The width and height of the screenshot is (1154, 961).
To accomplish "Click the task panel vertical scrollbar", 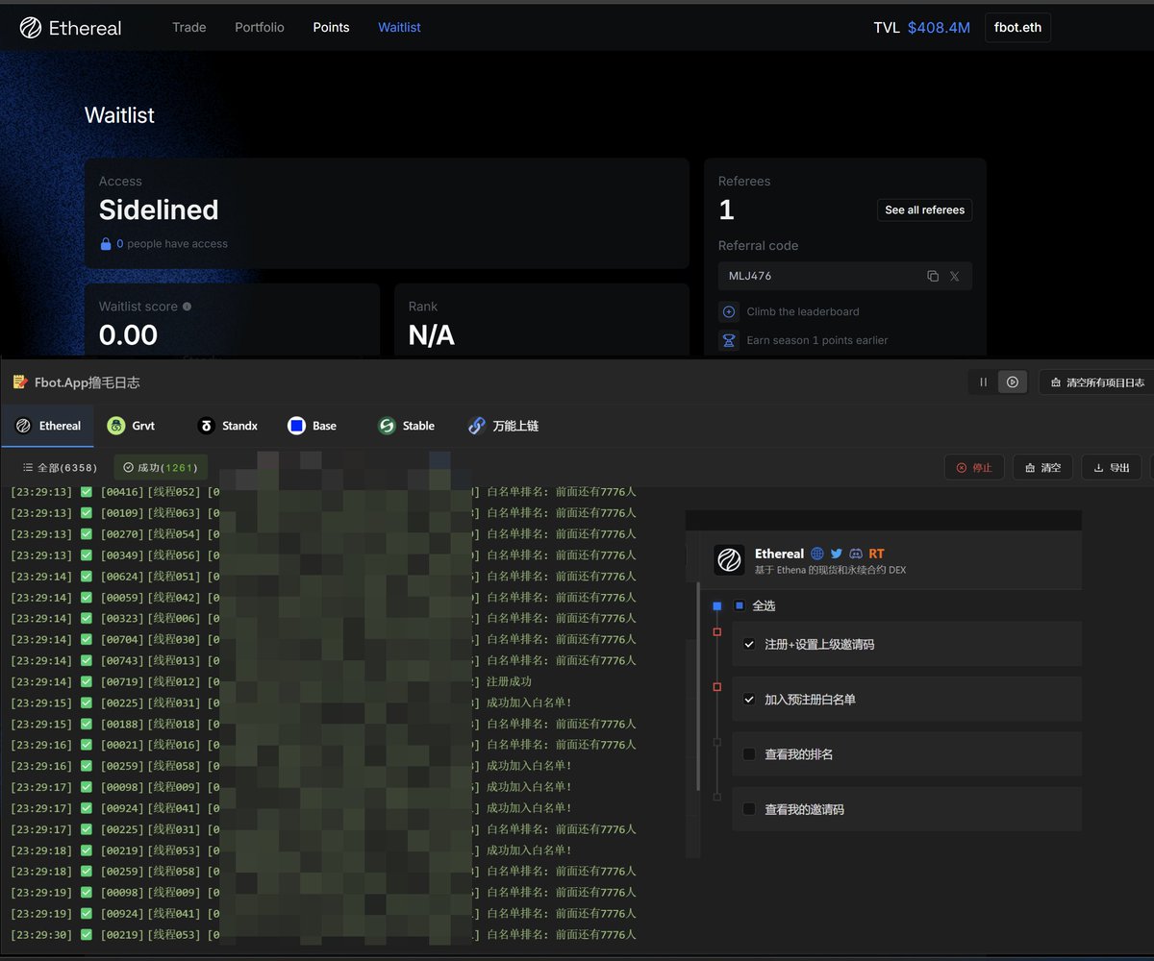I will pyautogui.click(x=699, y=685).
